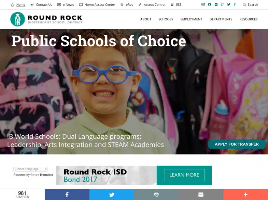Click Learn More on Bond 2017 banner
The width and height of the screenshot is (268, 200).
pyautogui.click(x=184, y=175)
